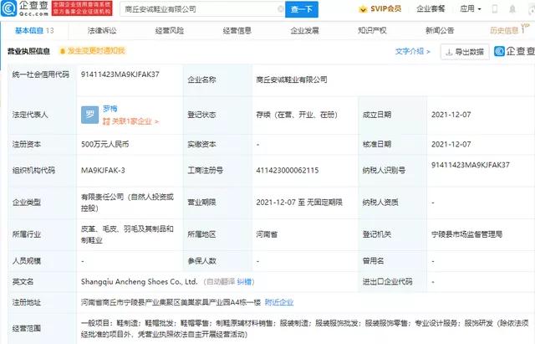Image resolution: width=535 pixels, height=344 pixels.
Task: Switch to the 法律诉讼 tab
Action: [x=102, y=30]
